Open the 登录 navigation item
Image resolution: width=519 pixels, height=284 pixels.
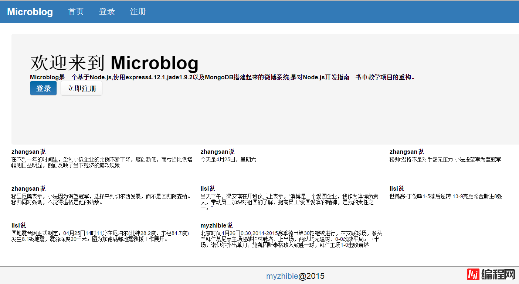(107, 12)
